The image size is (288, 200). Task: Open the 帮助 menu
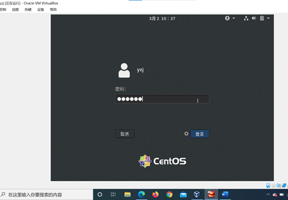pyautogui.click(x=53, y=9)
